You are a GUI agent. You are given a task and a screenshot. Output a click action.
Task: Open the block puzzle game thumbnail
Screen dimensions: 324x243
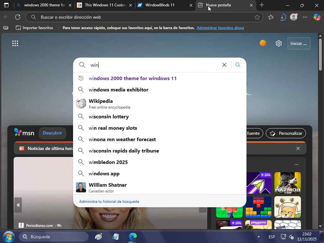(x=258, y=207)
